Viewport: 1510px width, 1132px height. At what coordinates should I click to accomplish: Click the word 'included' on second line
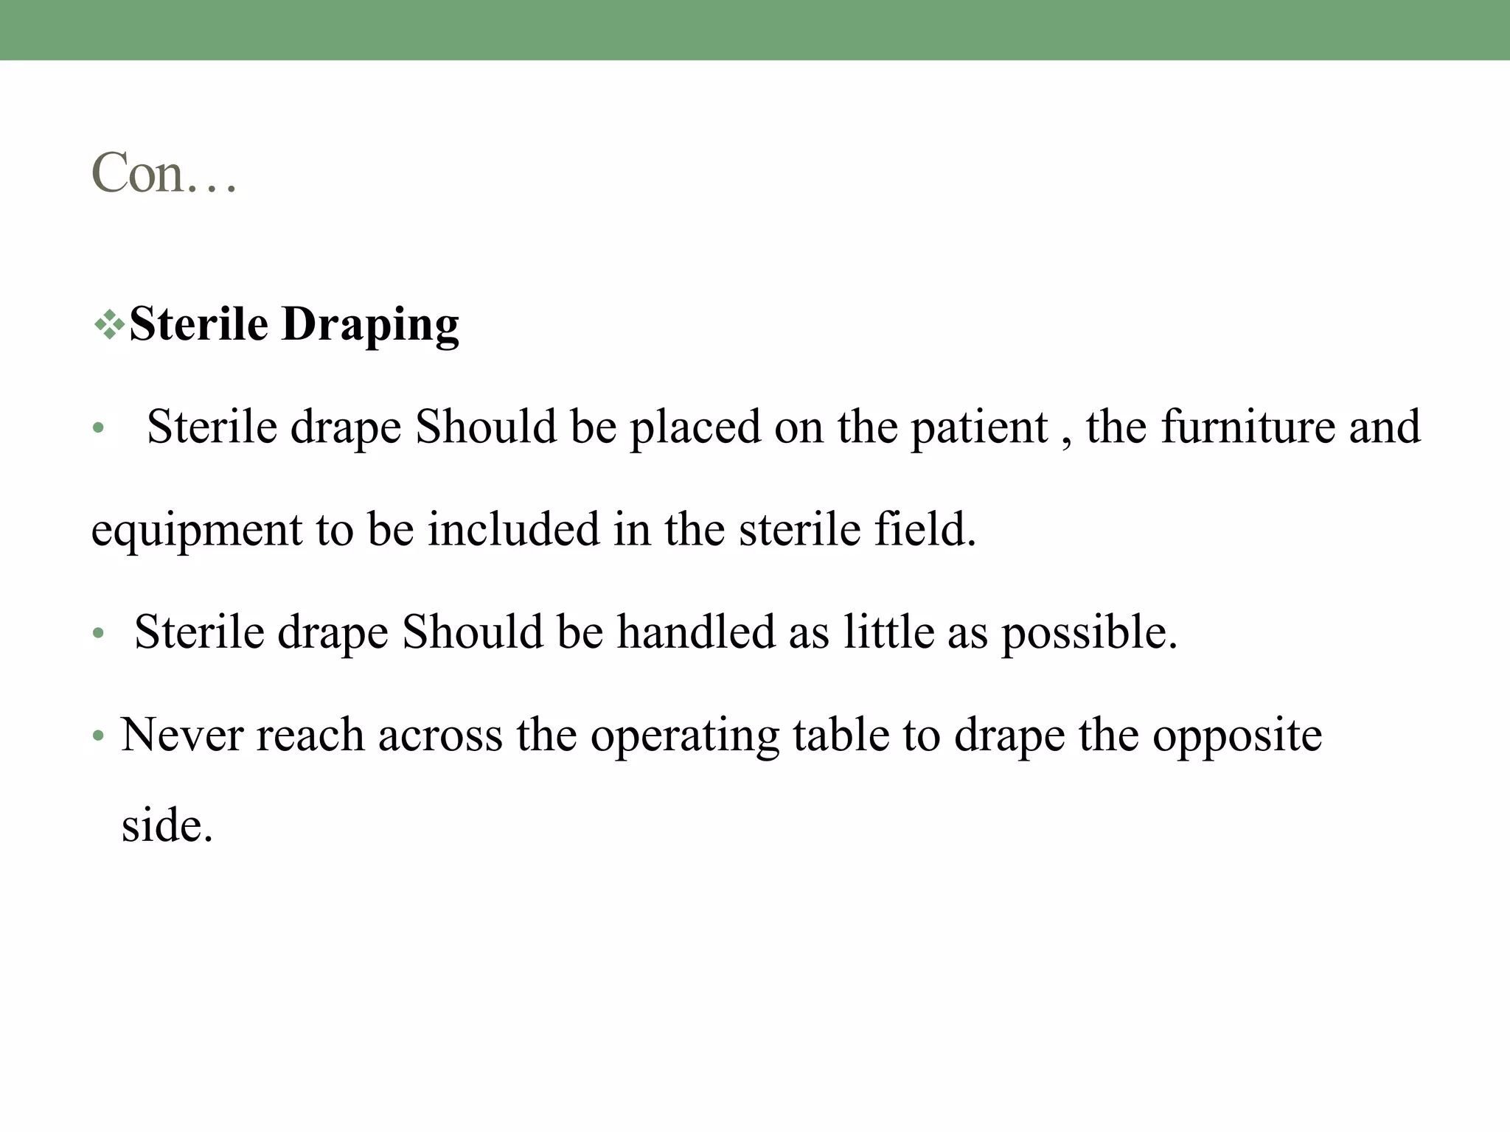pos(514,529)
